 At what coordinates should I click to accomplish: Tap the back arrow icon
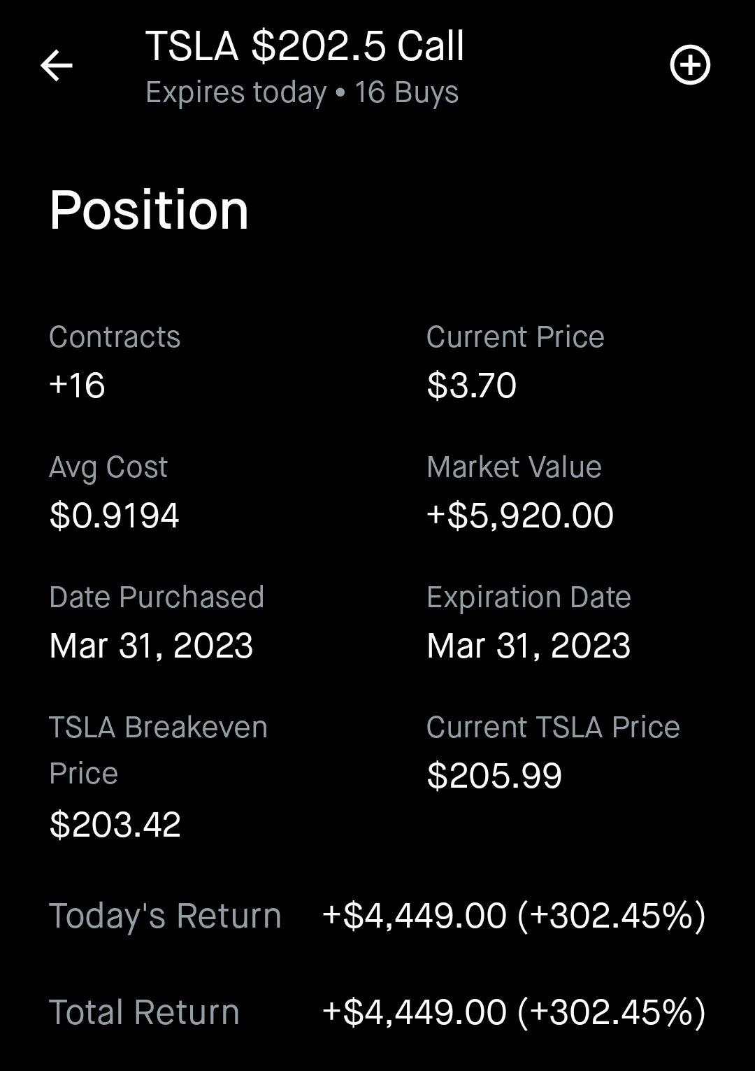[x=57, y=66]
